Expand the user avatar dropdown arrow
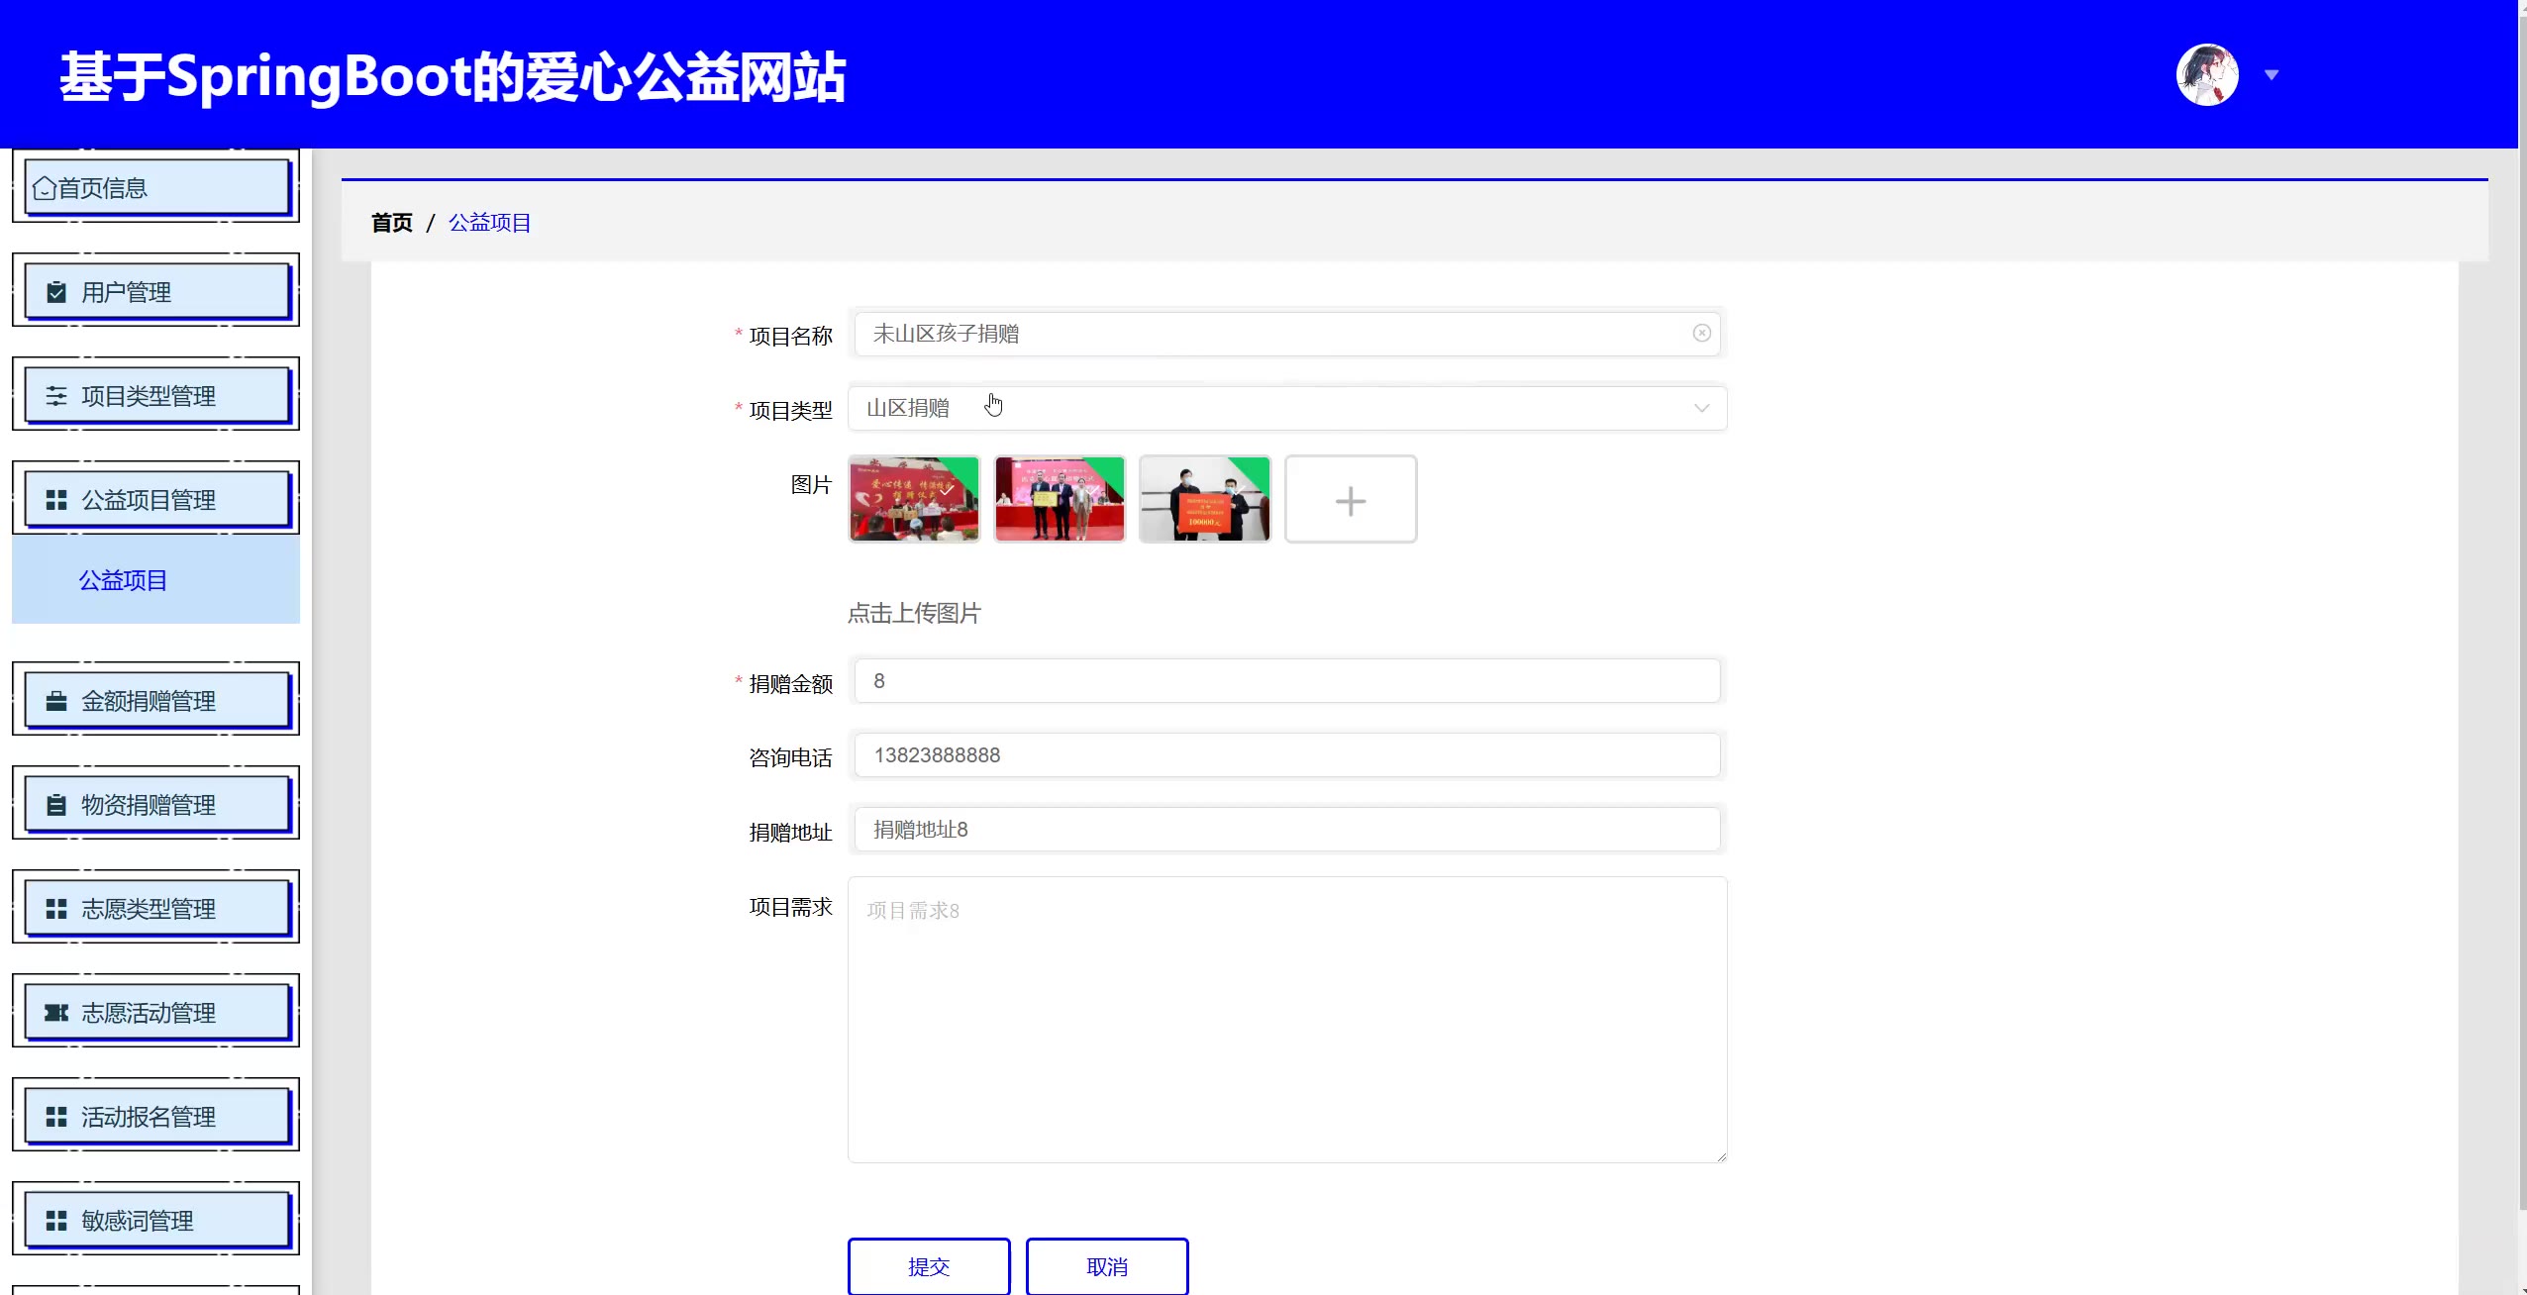 pyautogui.click(x=2272, y=75)
